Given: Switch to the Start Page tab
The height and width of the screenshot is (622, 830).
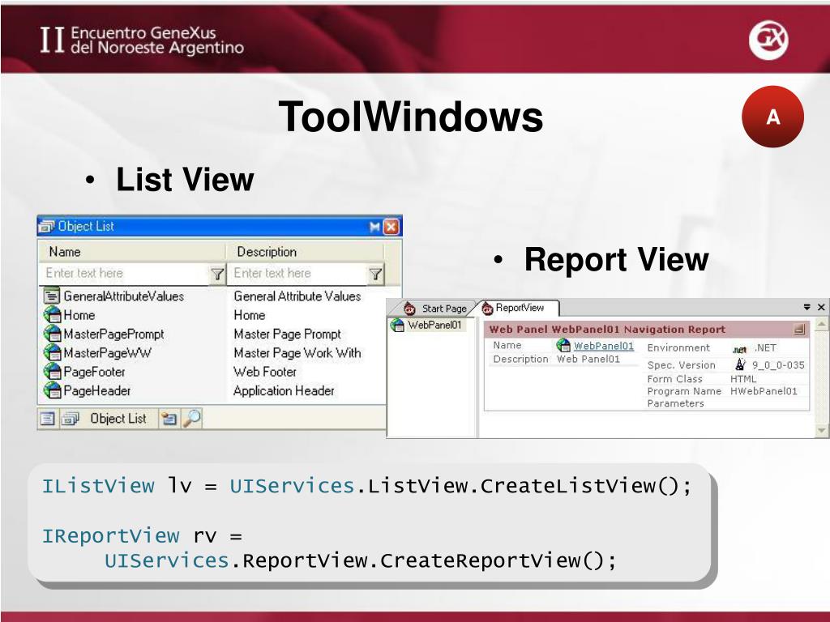Looking at the screenshot, I should tap(435, 309).
